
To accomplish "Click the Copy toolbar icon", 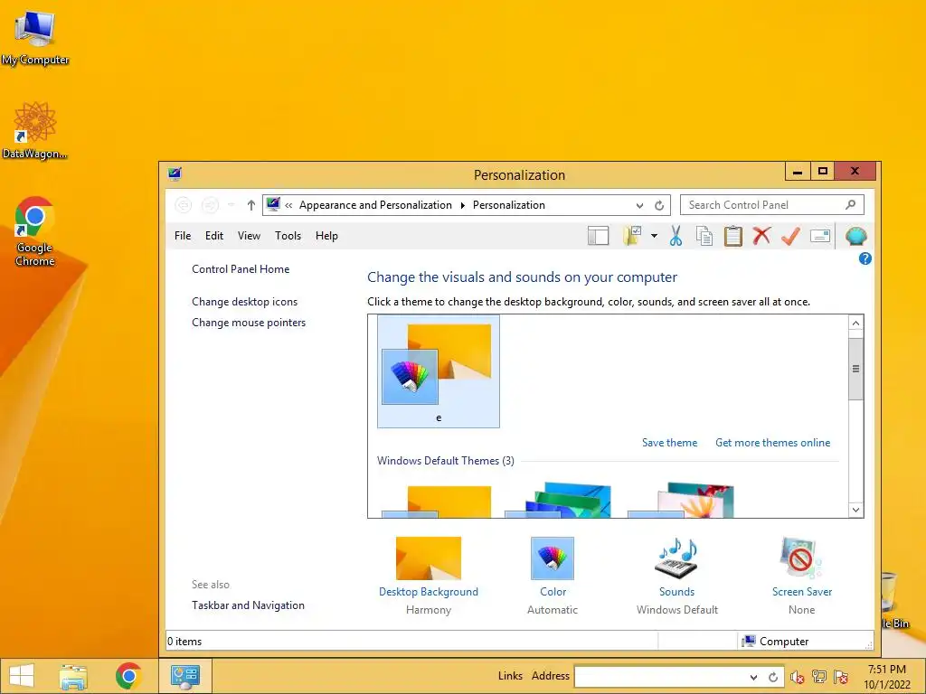I will [x=704, y=236].
